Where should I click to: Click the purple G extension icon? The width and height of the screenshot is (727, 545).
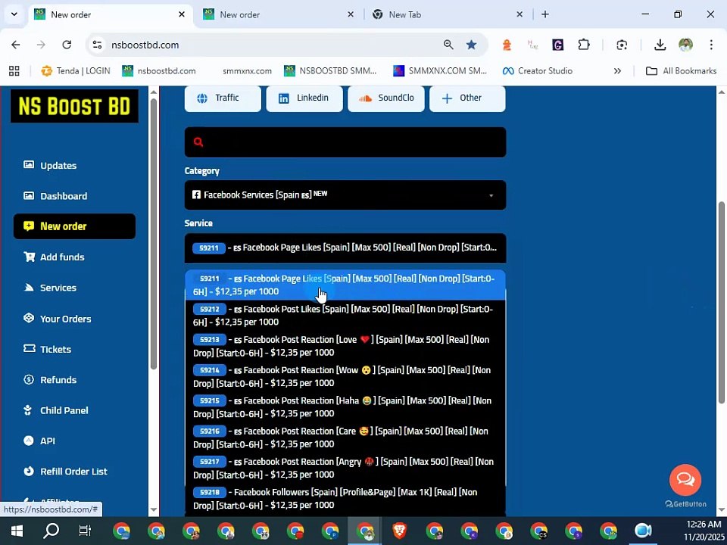pyautogui.click(x=558, y=45)
